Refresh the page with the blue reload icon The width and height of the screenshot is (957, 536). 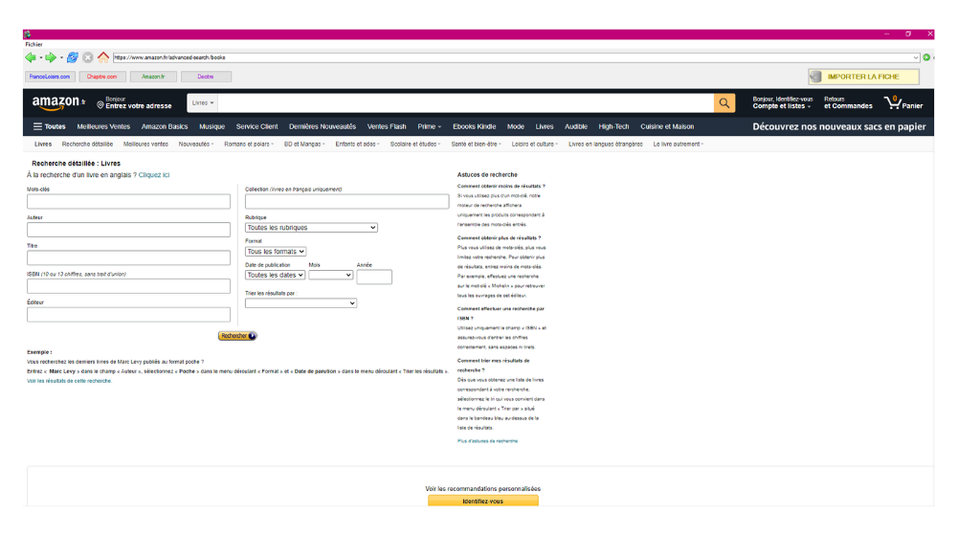click(x=72, y=57)
